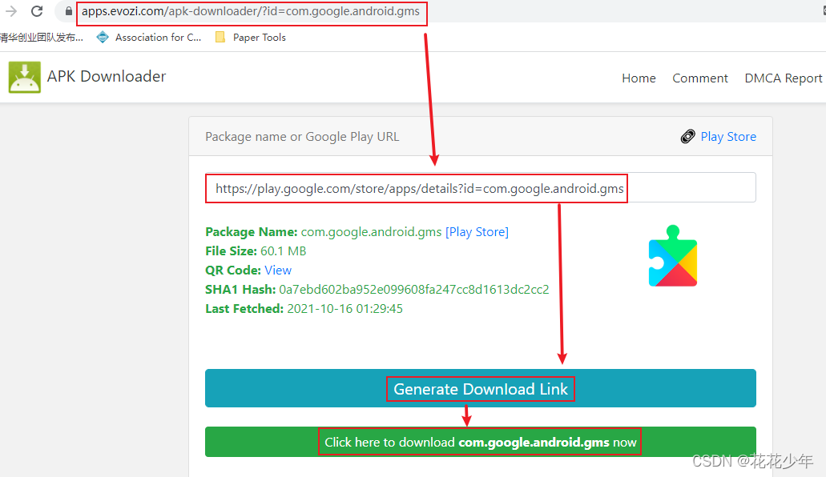This screenshot has width=826, height=477.
Task: Open the Paper Tools bookmark folder
Action: coord(251,38)
